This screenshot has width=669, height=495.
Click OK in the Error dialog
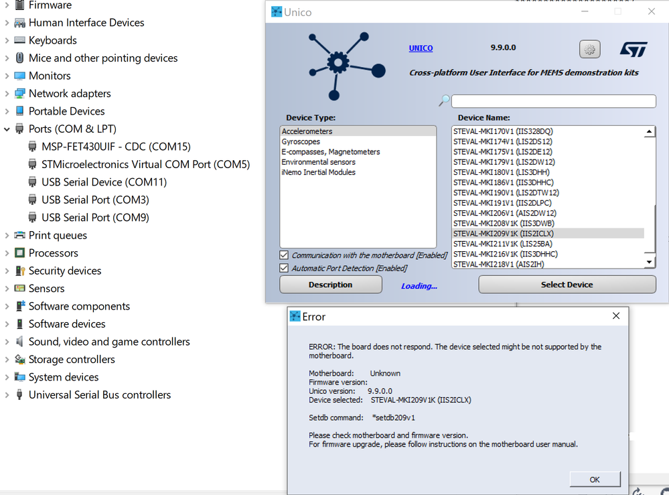click(x=595, y=480)
